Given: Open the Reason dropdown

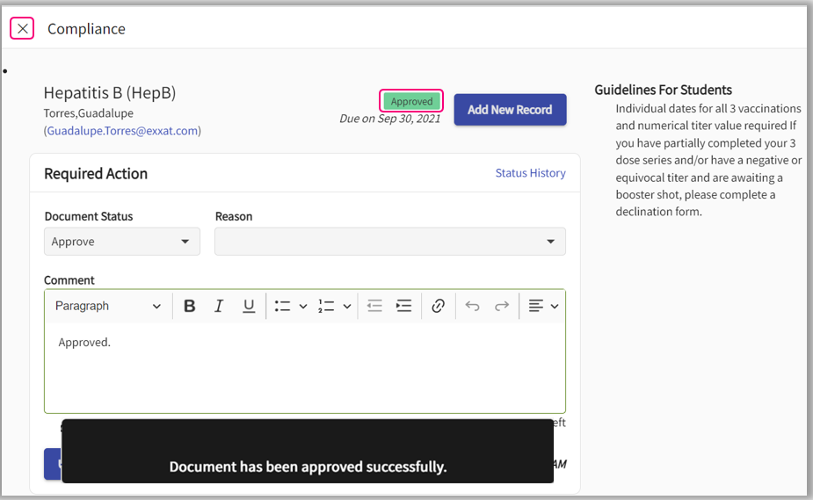Looking at the screenshot, I should click(x=389, y=242).
